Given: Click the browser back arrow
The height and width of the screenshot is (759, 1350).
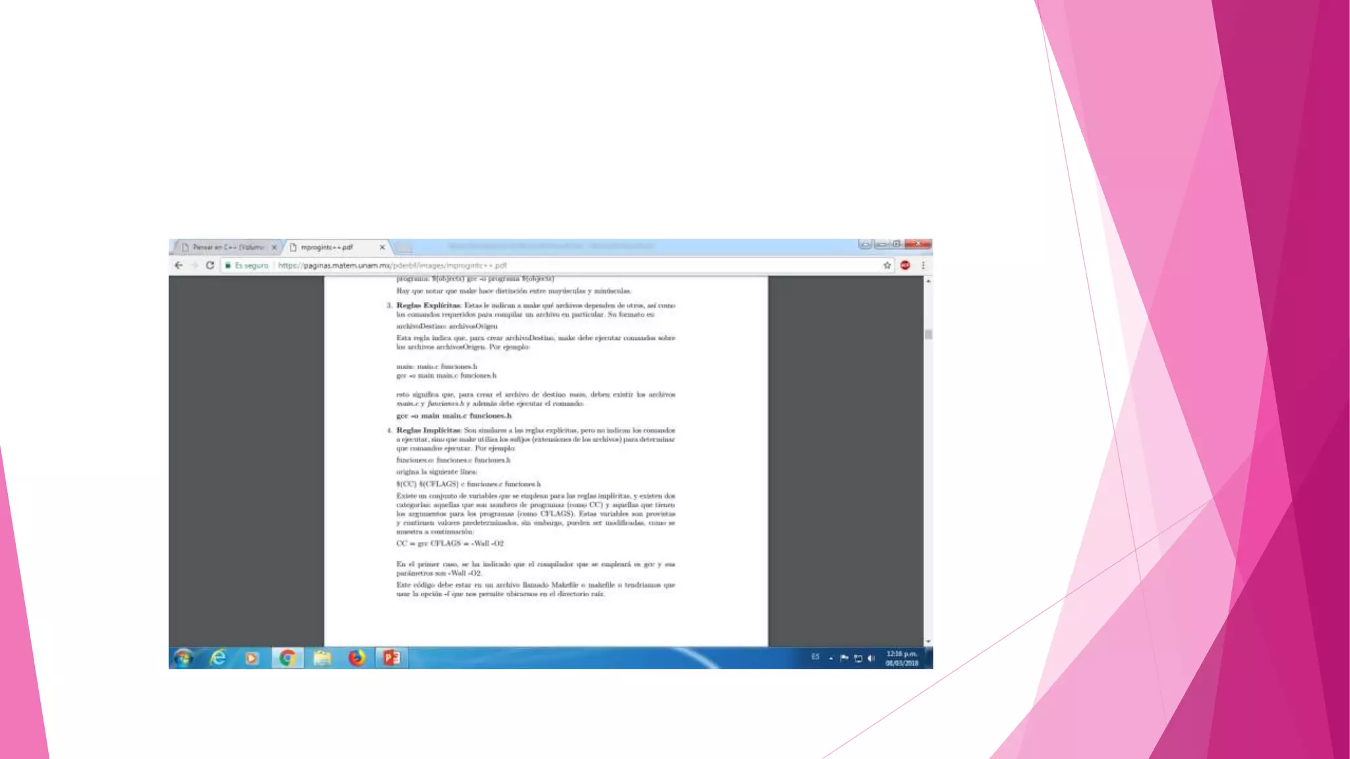Looking at the screenshot, I should (x=179, y=266).
